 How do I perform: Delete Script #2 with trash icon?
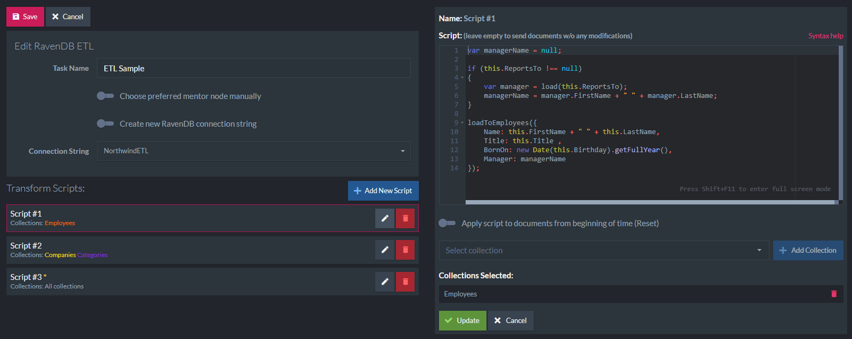coord(405,250)
